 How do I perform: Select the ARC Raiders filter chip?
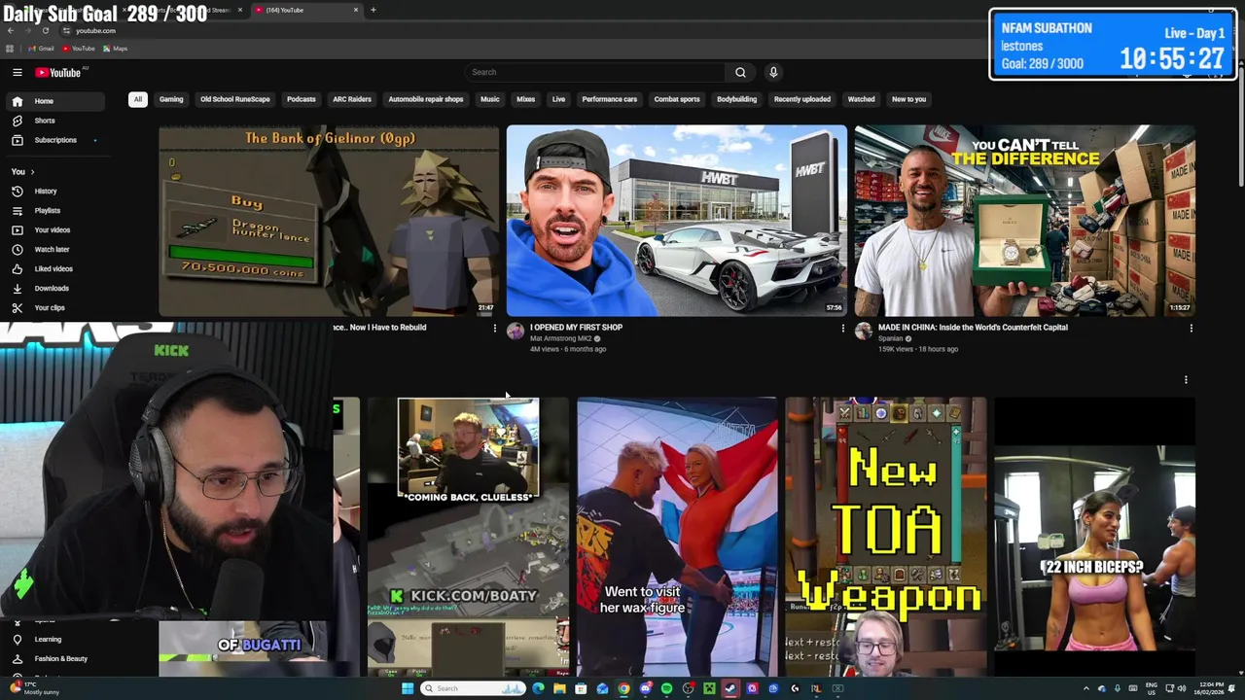tap(352, 99)
